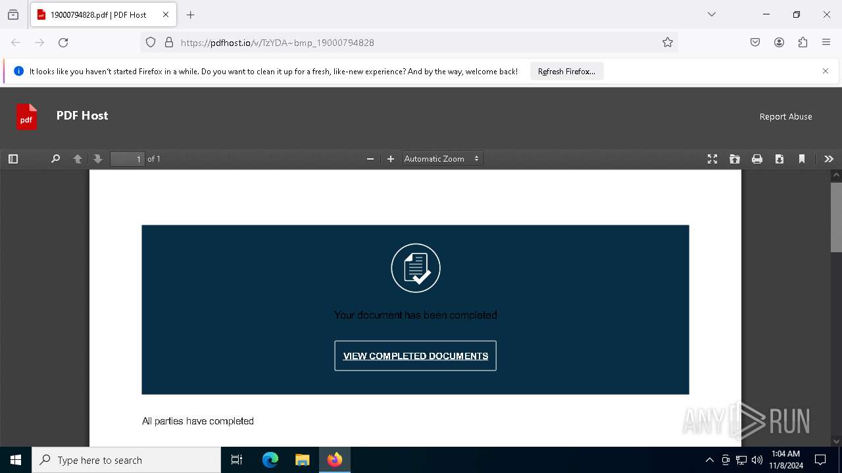Image resolution: width=842 pixels, height=473 pixels.
Task: Close the 19000794828.pdf tab
Action: (166, 14)
